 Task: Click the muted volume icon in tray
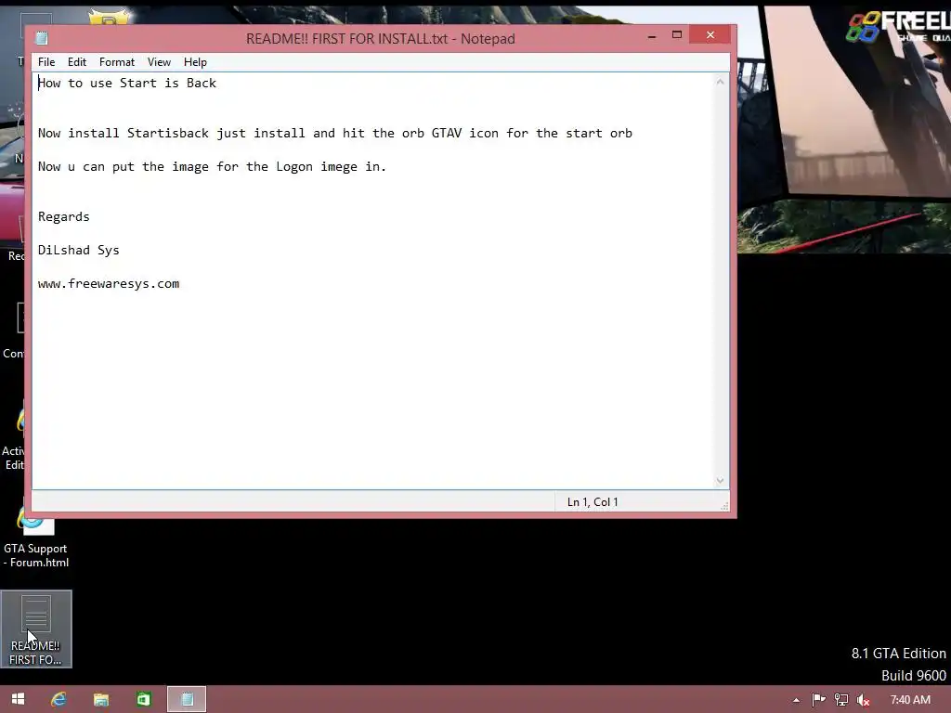tap(864, 700)
